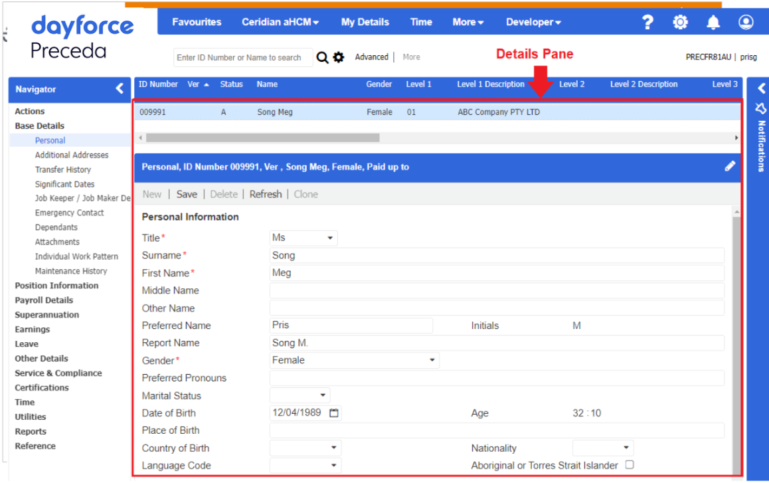This screenshot has height=483, width=769.
Task: Click the pencil edit icon in Personal header
Action: [730, 166]
